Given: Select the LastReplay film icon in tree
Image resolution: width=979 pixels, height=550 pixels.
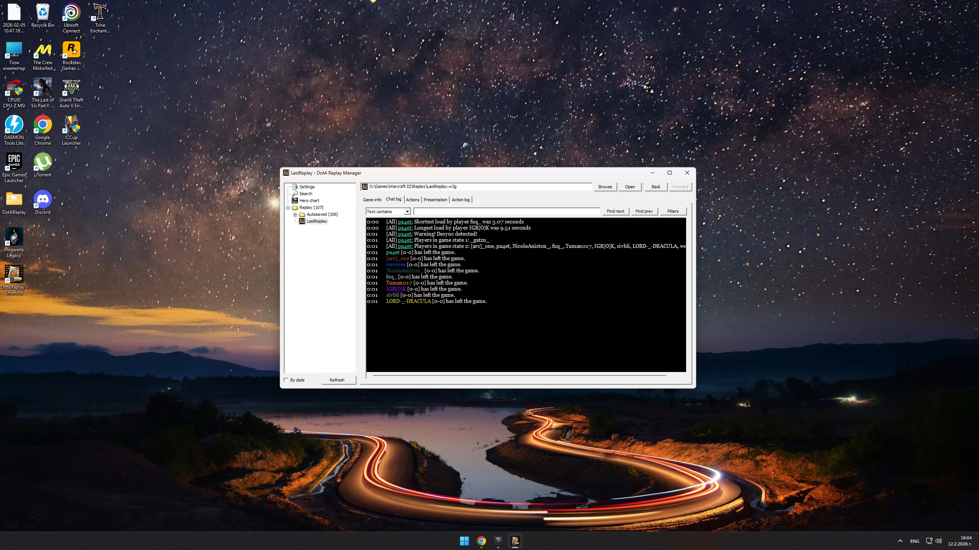Looking at the screenshot, I should pos(302,221).
